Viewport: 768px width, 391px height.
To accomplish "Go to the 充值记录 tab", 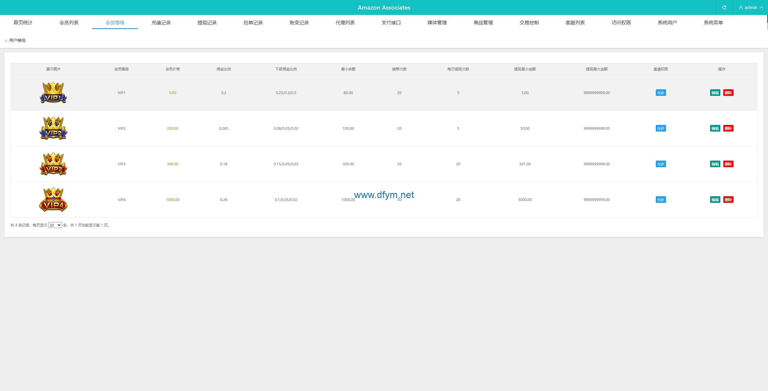I will coord(161,22).
